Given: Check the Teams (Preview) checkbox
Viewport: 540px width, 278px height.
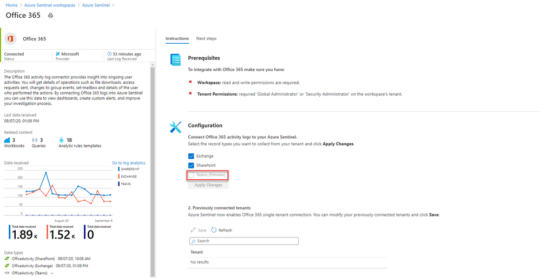Looking at the screenshot, I should (x=192, y=175).
